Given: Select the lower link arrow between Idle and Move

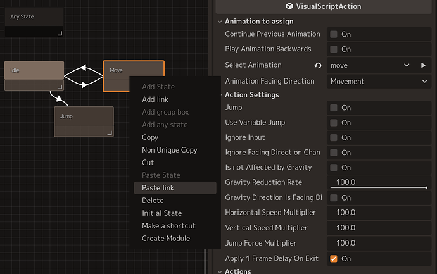Looking at the screenshot, I should click(84, 84).
